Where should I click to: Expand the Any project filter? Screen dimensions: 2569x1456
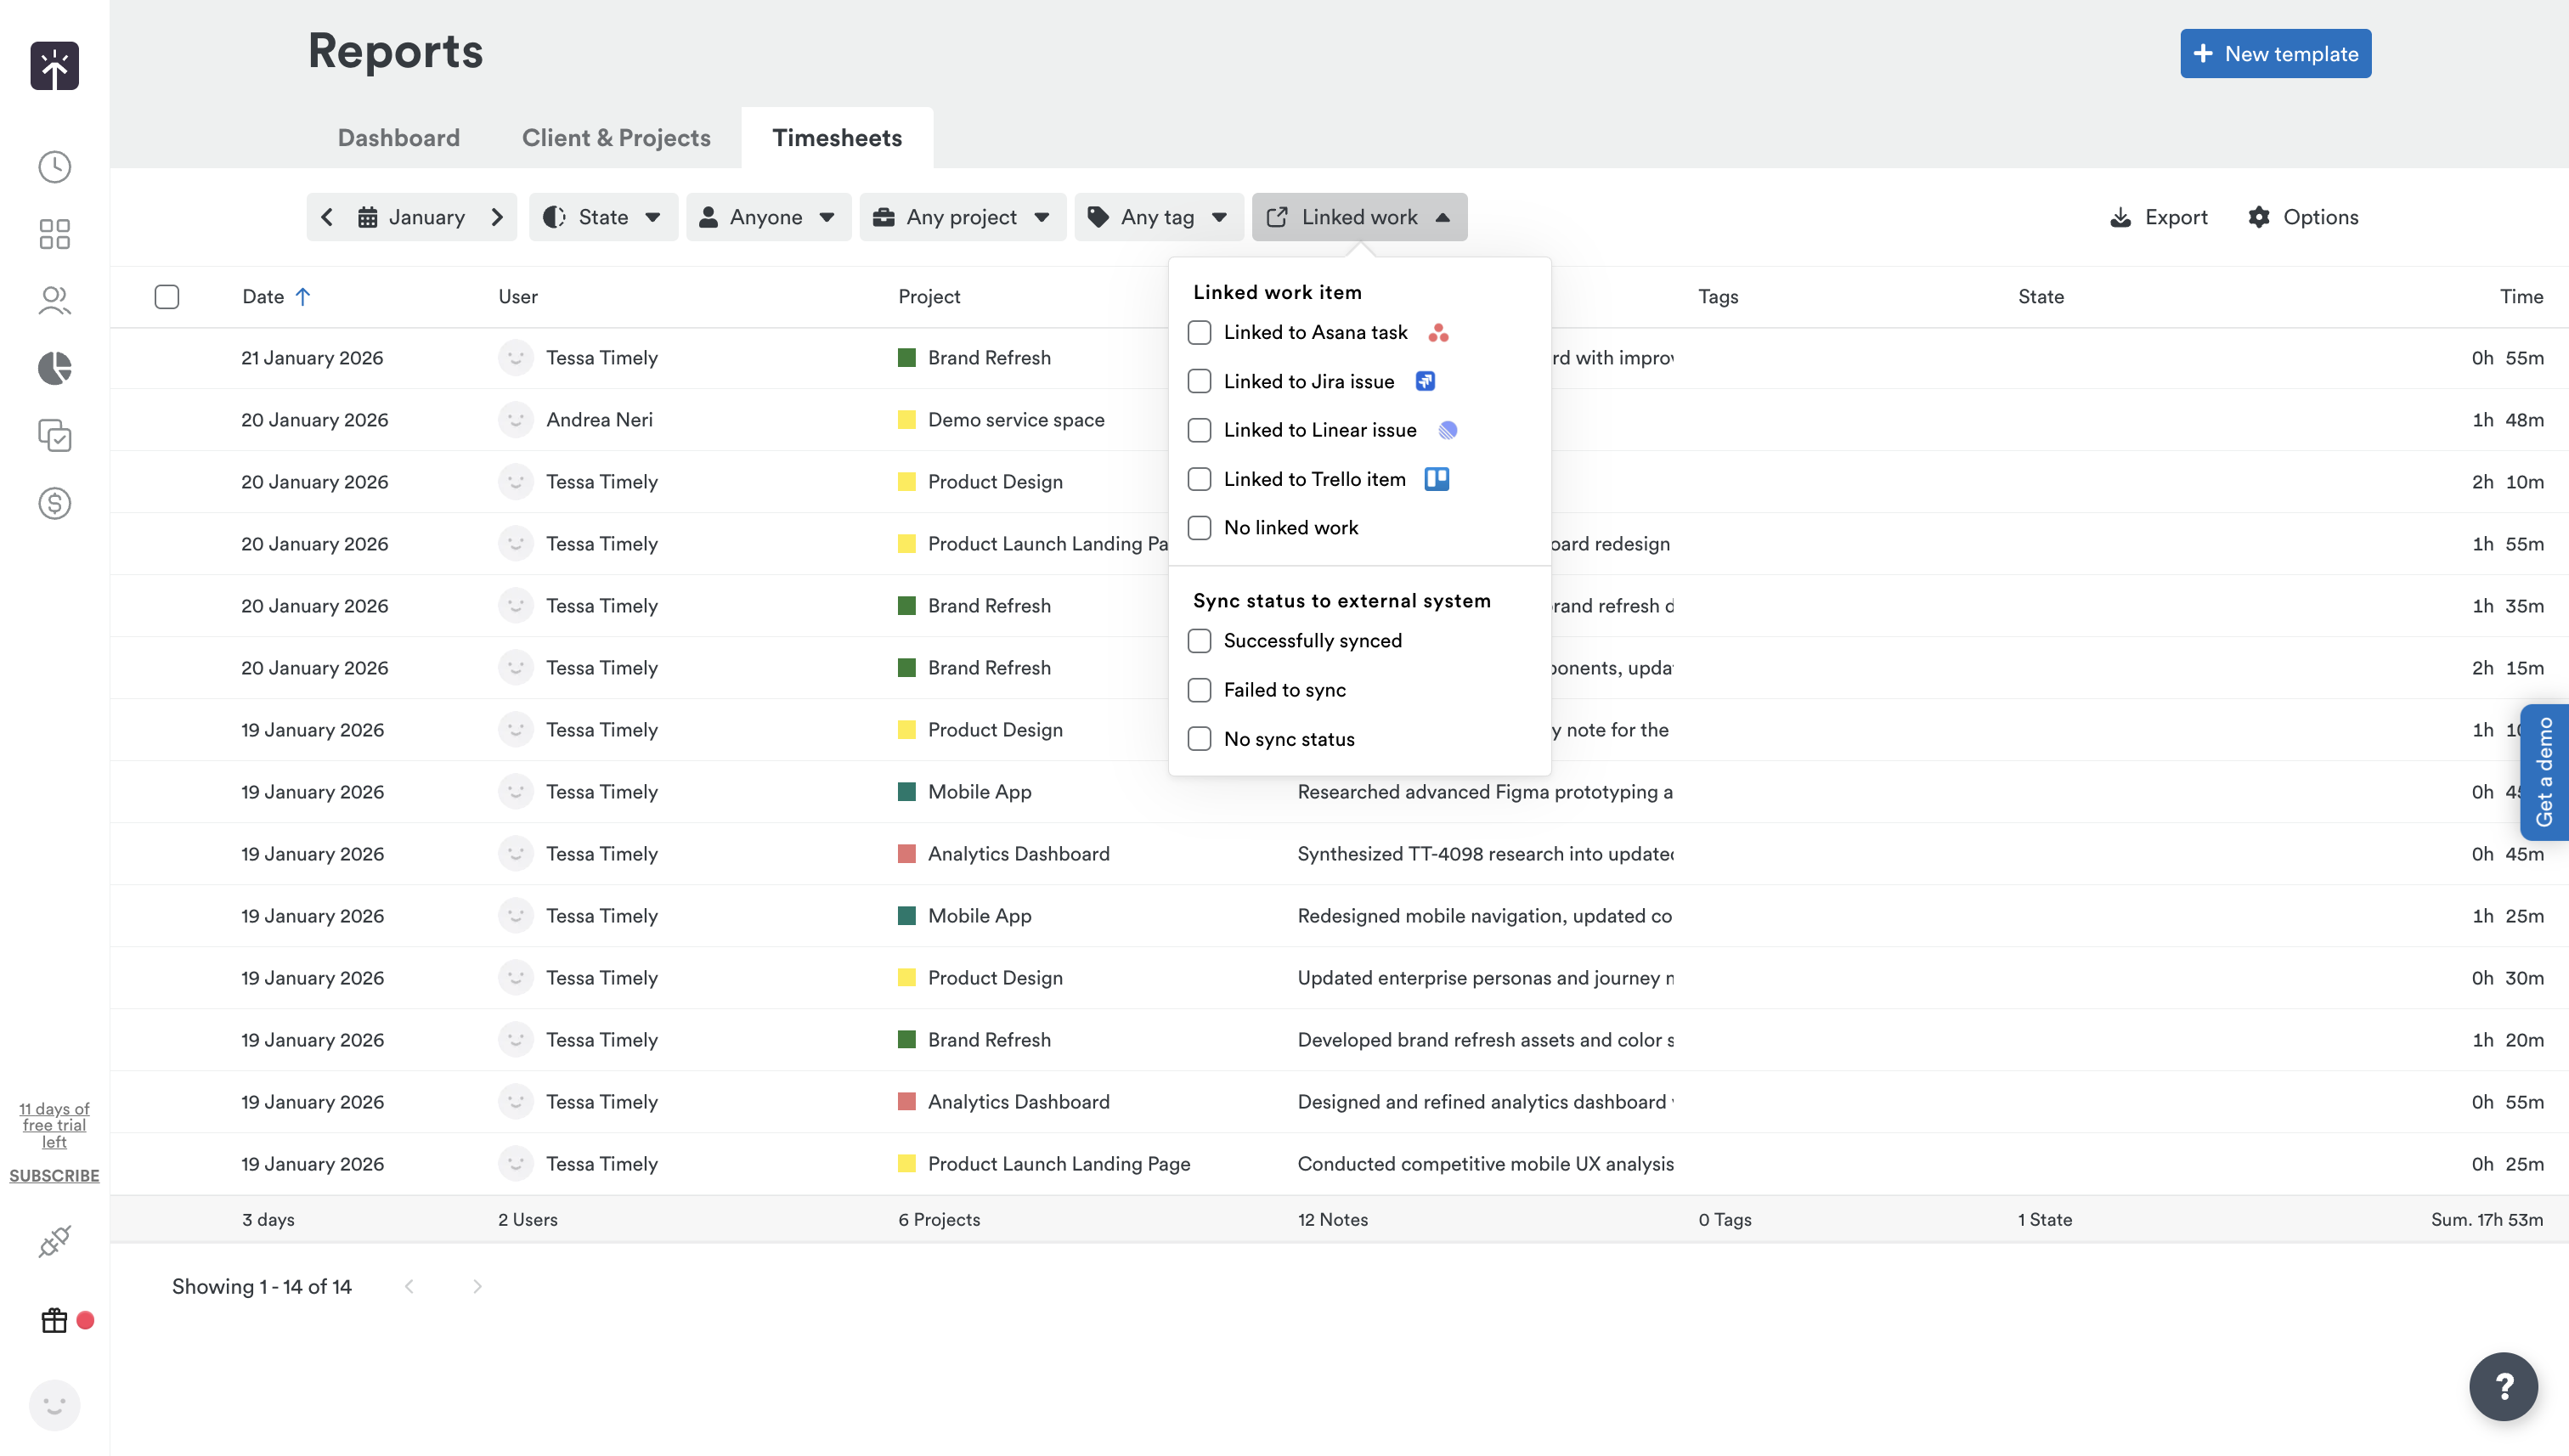961,217
